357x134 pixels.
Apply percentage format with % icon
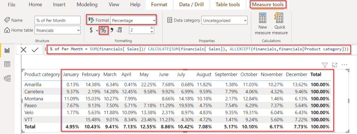103,30
